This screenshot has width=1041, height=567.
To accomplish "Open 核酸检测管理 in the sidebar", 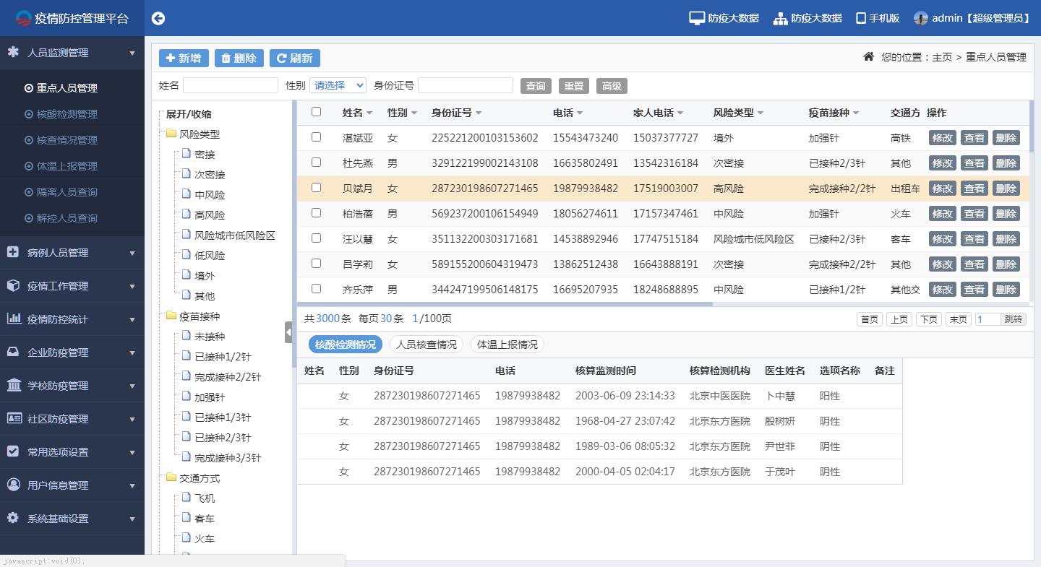I will pos(67,113).
